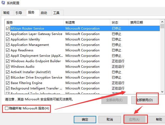
Task: Toggle Application Identity service checkbox
Action: 8,39
